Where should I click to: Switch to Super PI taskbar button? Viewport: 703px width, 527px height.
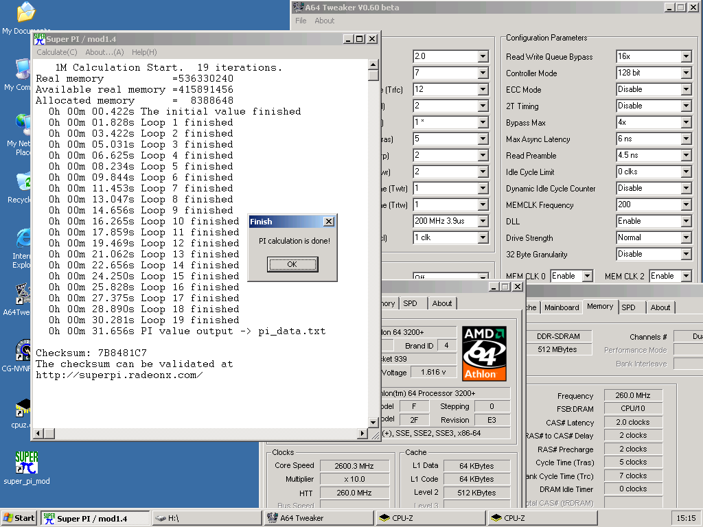coord(95,518)
